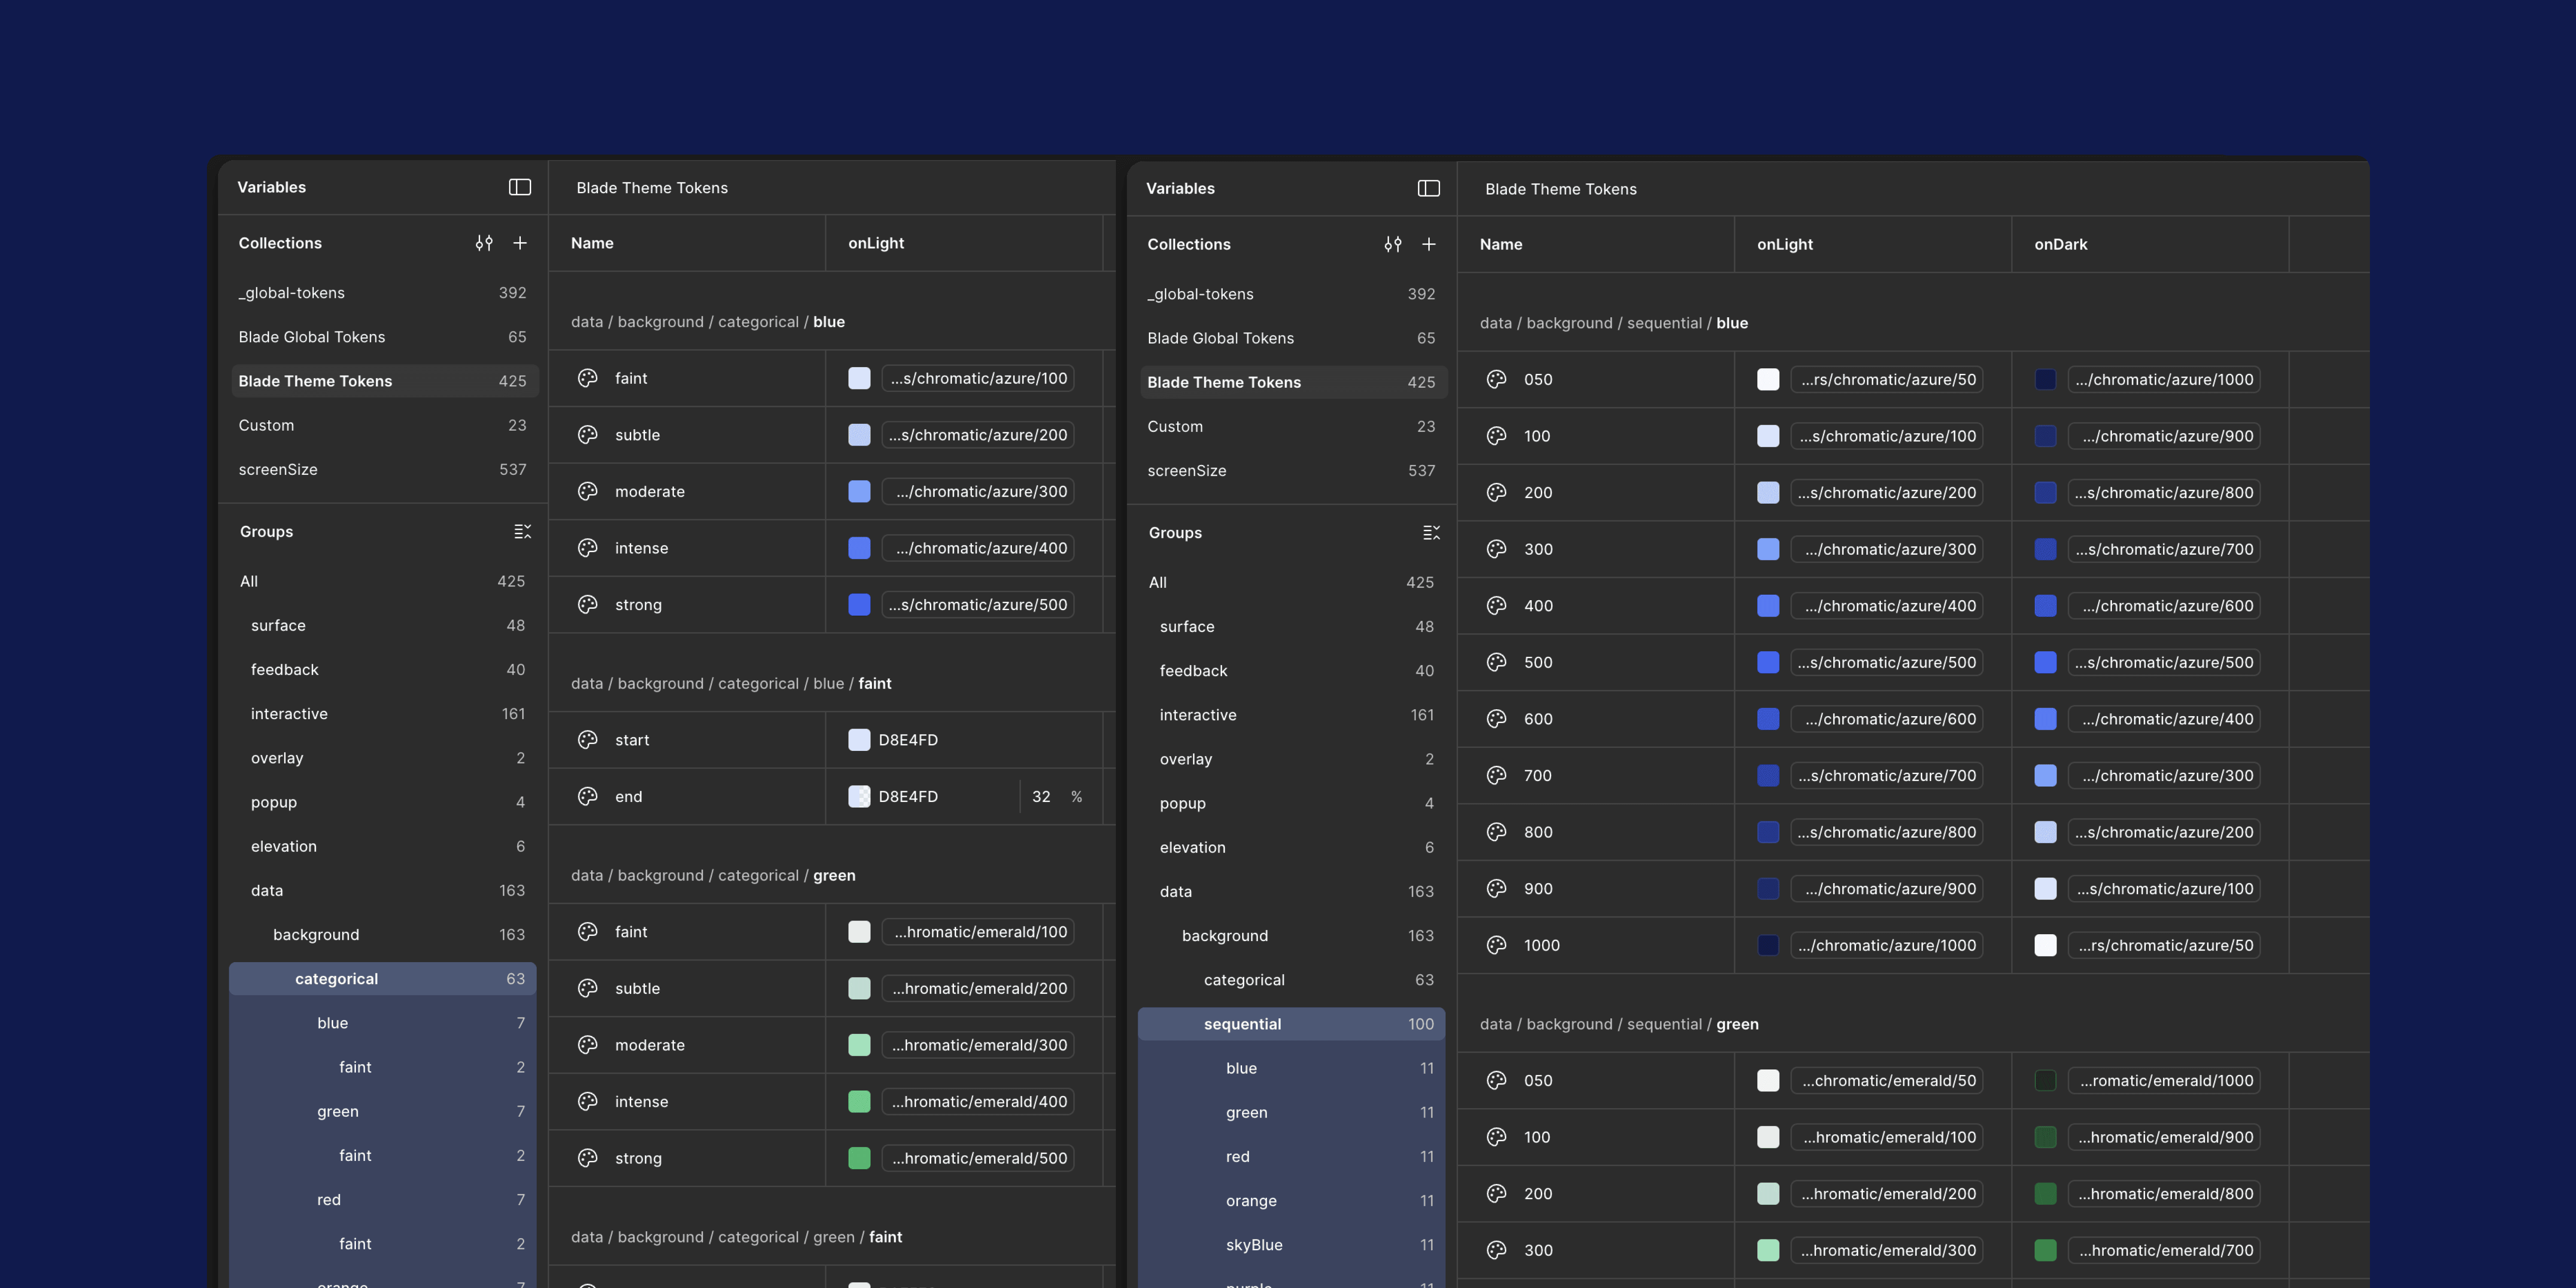Image resolution: width=2576 pixels, height=1288 pixels.
Task: Edit the 32 percent opacity field
Action: (1041, 796)
